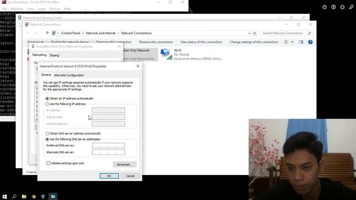The width and height of the screenshot is (356, 200).
Task: Click the Forward navigation arrow
Action: [35, 33]
